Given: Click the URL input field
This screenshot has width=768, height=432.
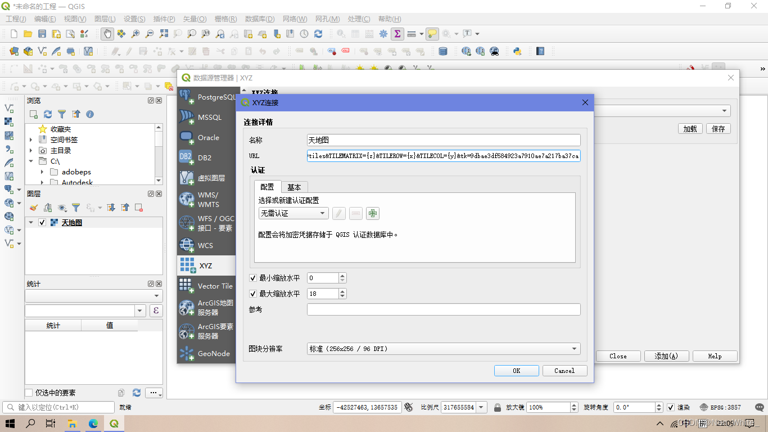Looking at the screenshot, I should coord(444,156).
